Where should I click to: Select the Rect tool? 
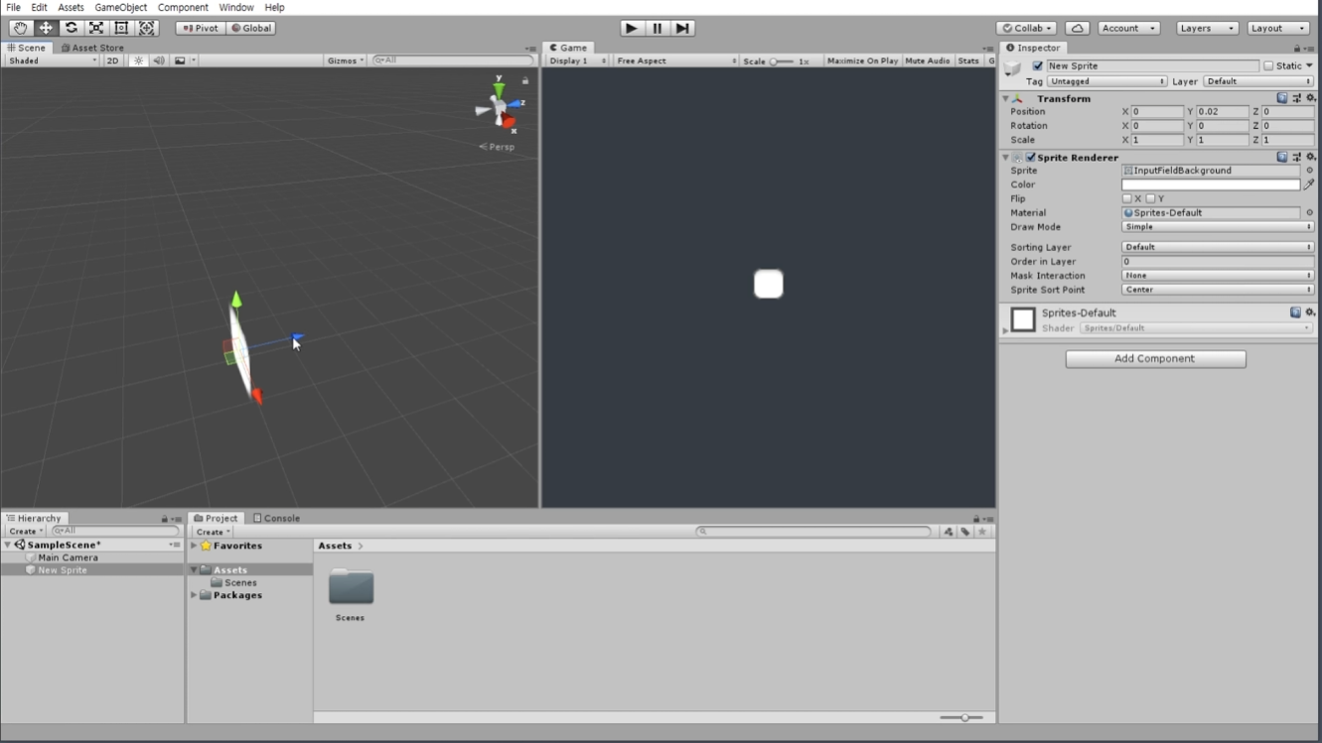tap(121, 28)
